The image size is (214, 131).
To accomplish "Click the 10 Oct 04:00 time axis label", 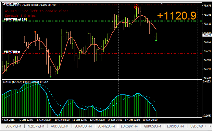I will [x=62, y=120].
